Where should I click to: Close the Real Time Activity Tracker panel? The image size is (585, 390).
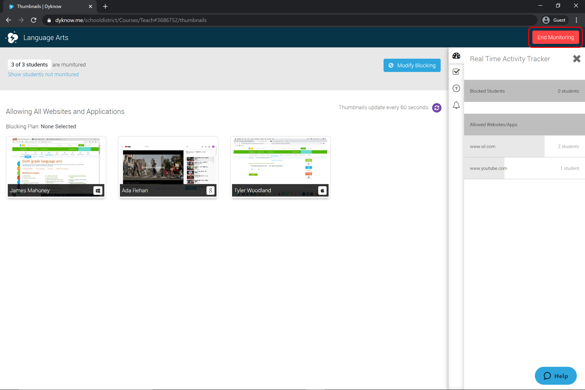pyautogui.click(x=577, y=59)
